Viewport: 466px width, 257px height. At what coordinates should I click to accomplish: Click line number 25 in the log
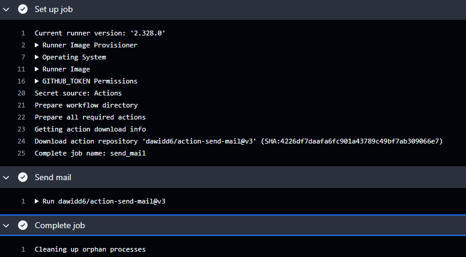click(x=21, y=153)
